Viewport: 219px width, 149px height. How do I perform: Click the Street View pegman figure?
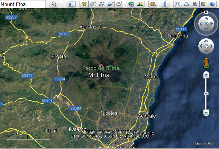click(x=206, y=63)
